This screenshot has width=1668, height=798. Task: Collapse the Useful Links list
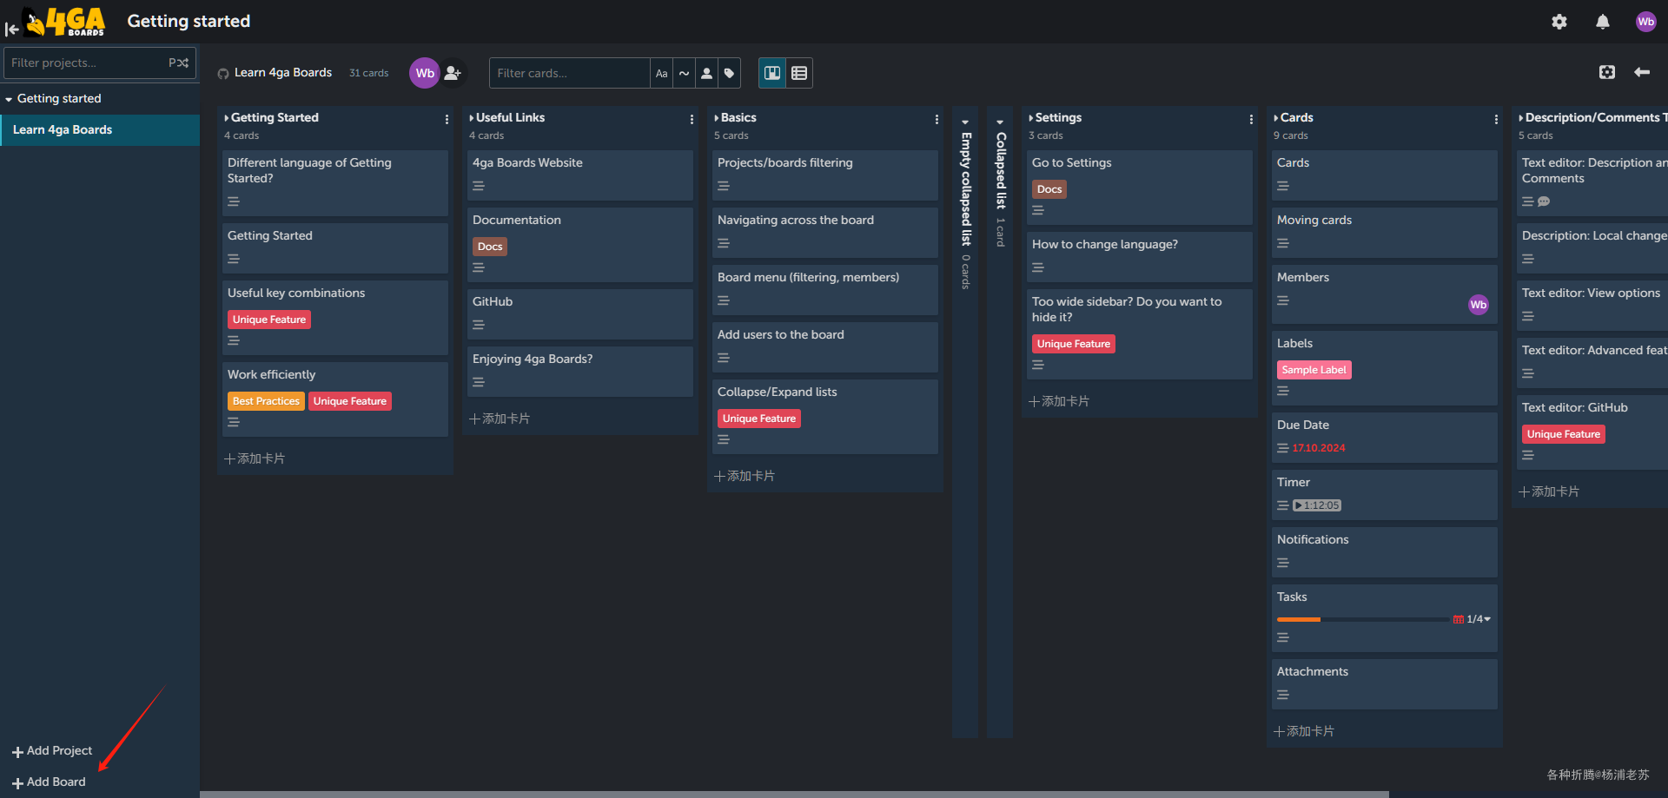point(472,118)
